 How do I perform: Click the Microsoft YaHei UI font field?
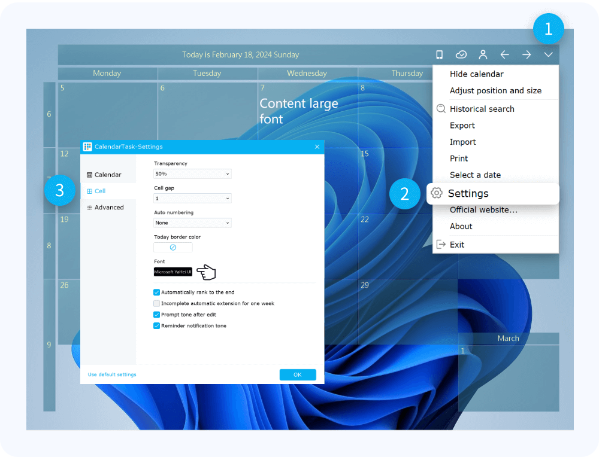pos(173,272)
